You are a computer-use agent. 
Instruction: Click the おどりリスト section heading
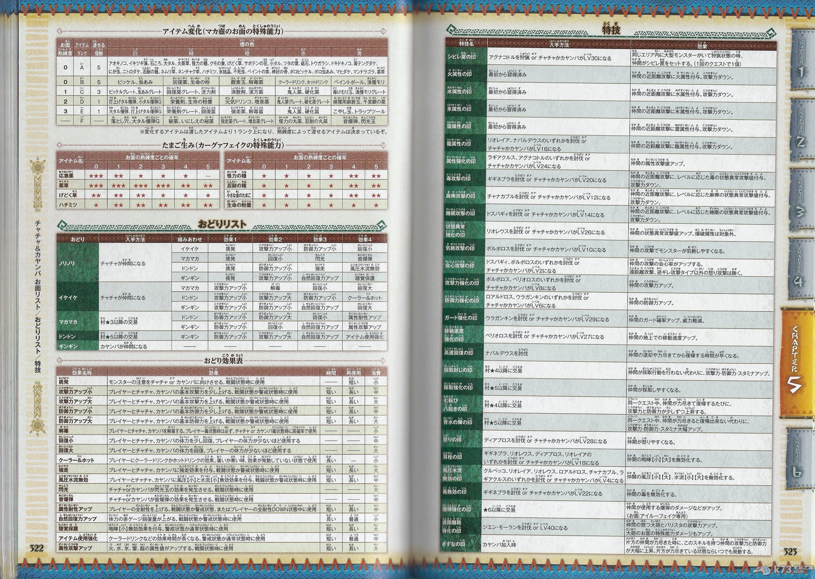click(222, 224)
